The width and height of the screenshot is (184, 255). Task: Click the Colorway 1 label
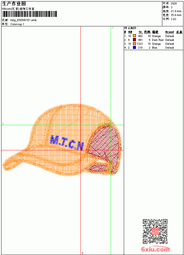click(x=17, y=24)
